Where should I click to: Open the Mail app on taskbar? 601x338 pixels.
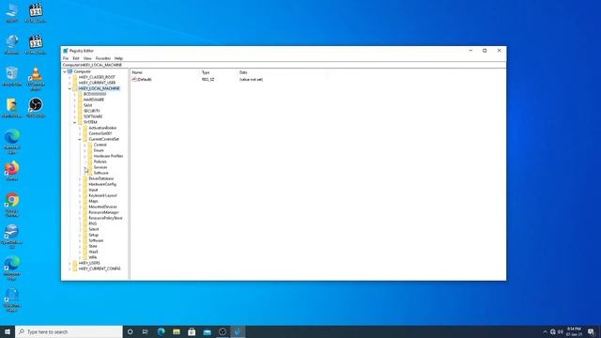click(207, 331)
